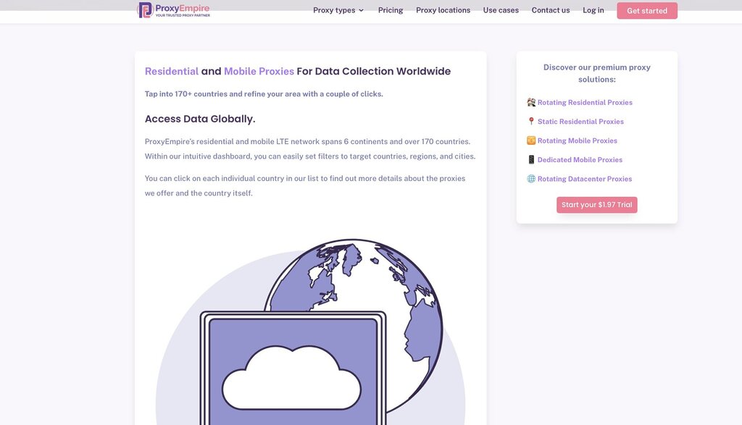
Task: Go to Proxy locations
Action: [443, 10]
